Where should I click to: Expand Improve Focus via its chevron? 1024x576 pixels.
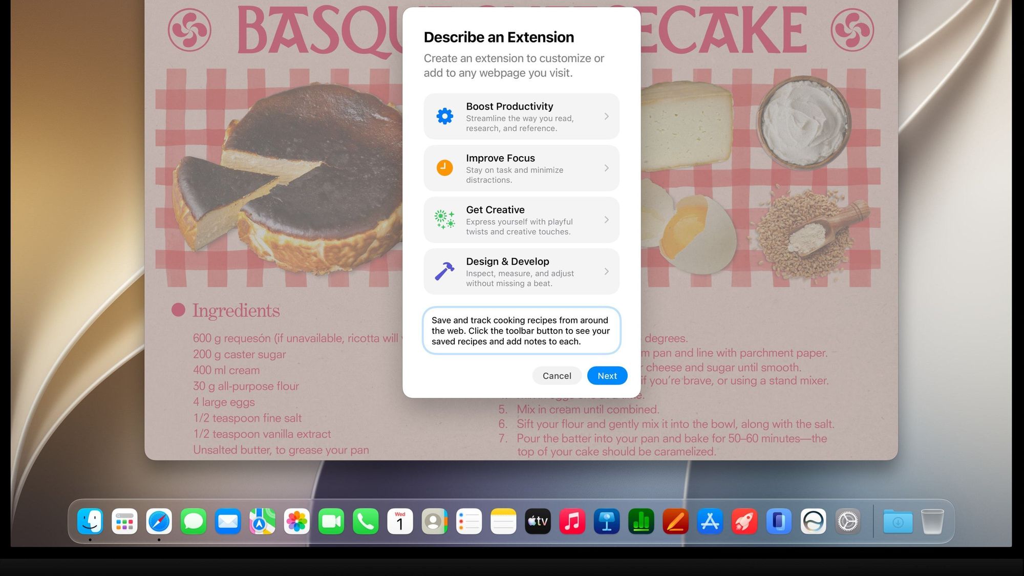coord(606,168)
